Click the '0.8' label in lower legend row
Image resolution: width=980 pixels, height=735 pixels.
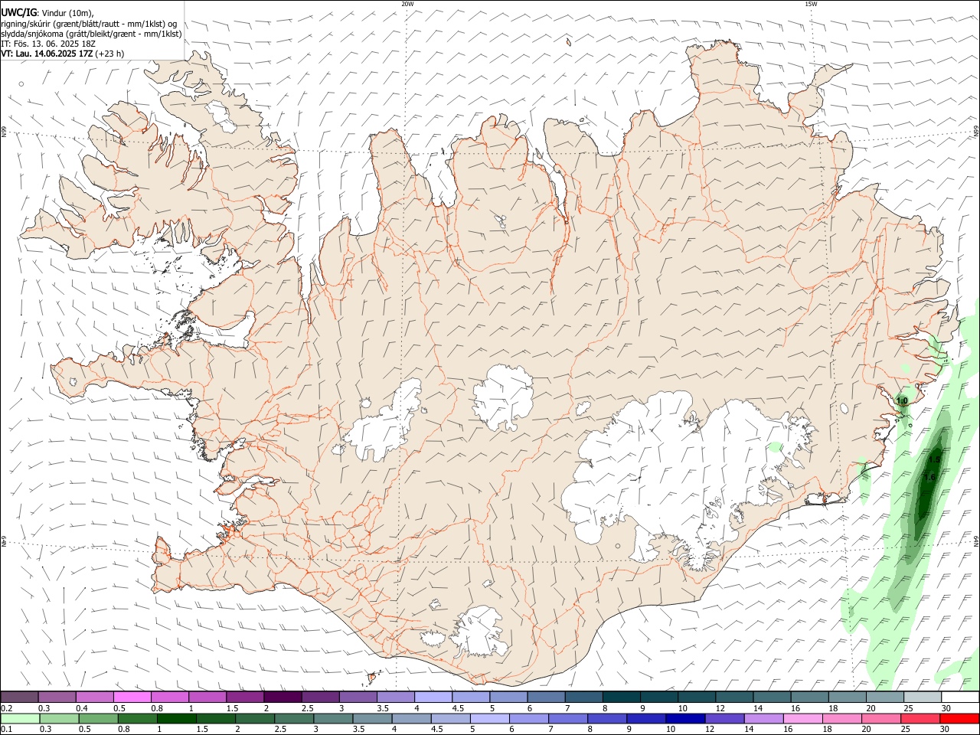tap(124, 730)
